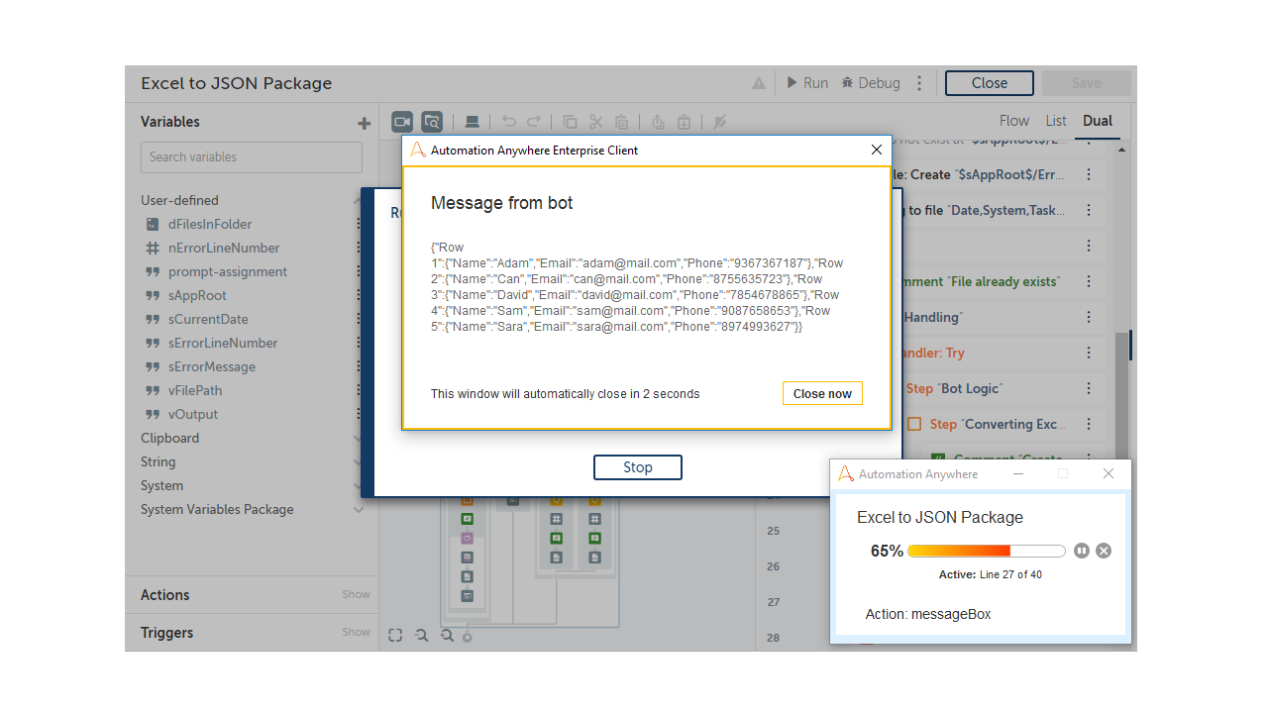Add a new variable with the plus icon

click(364, 123)
